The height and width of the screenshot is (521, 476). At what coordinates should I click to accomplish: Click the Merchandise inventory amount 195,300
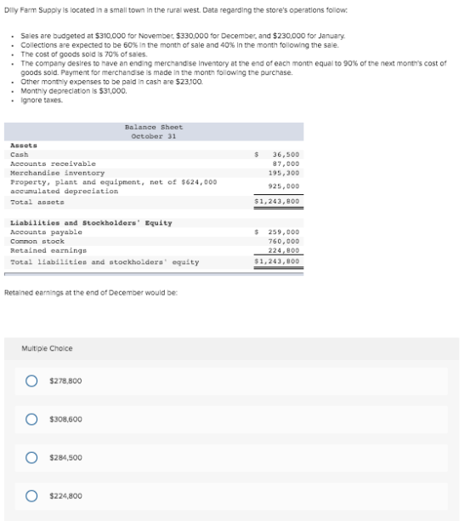pyautogui.click(x=284, y=173)
